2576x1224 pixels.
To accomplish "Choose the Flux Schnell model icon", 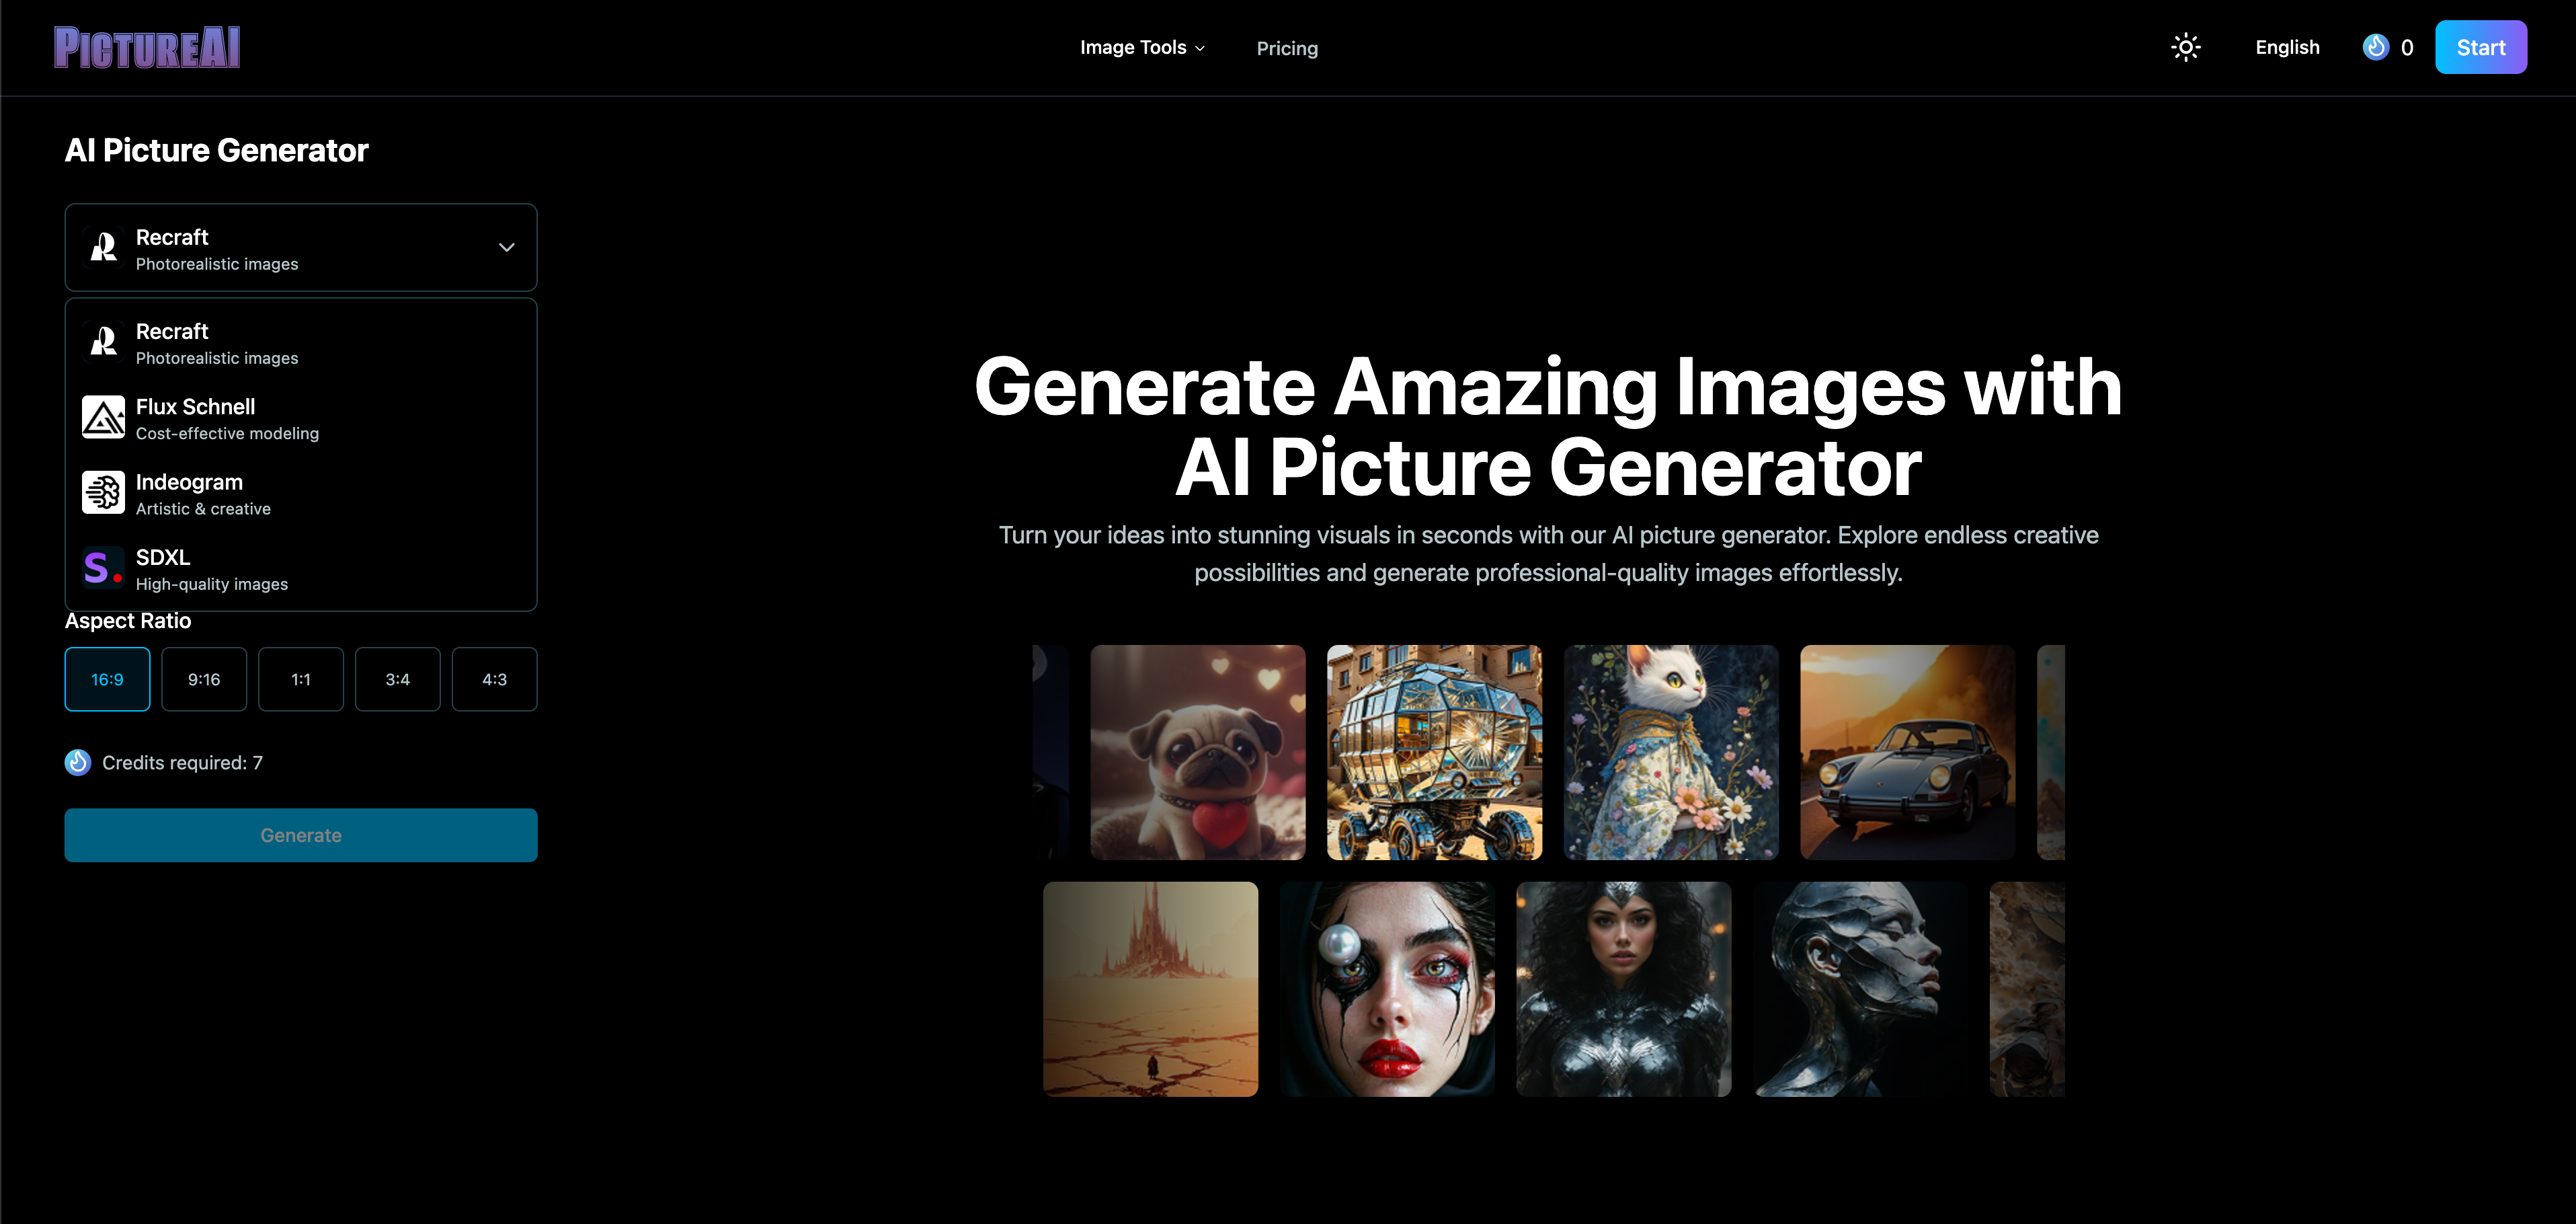I will pyautogui.click(x=103, y=416).
